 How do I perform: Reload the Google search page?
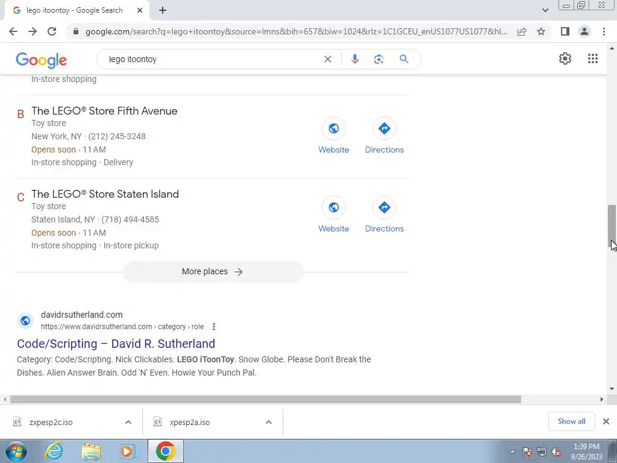[x=52, y=31]
